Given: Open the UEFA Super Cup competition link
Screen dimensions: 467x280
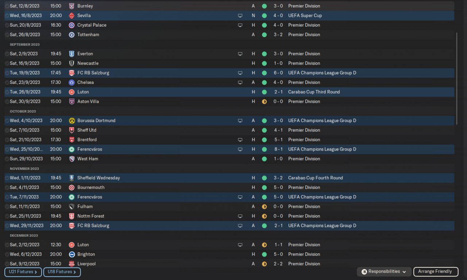Looking at the screenshot, I should point(305,16).
